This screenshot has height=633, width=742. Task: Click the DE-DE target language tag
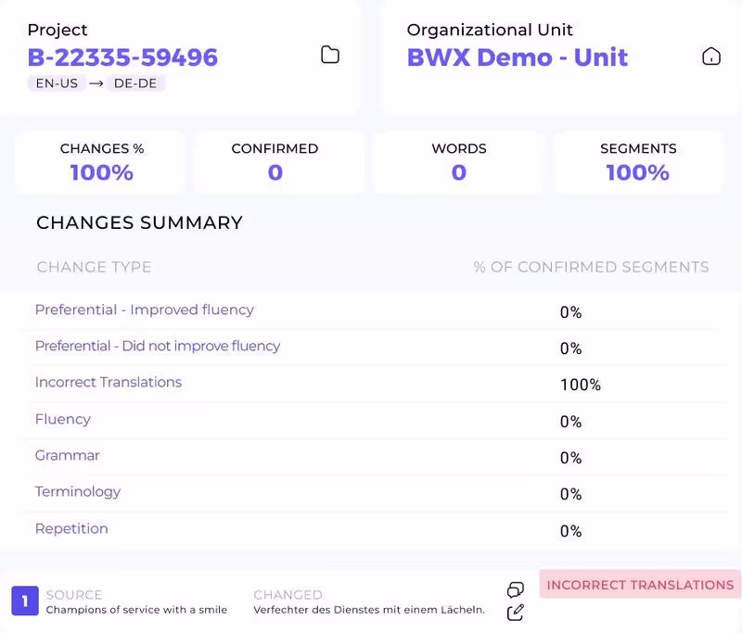point(135,83)
